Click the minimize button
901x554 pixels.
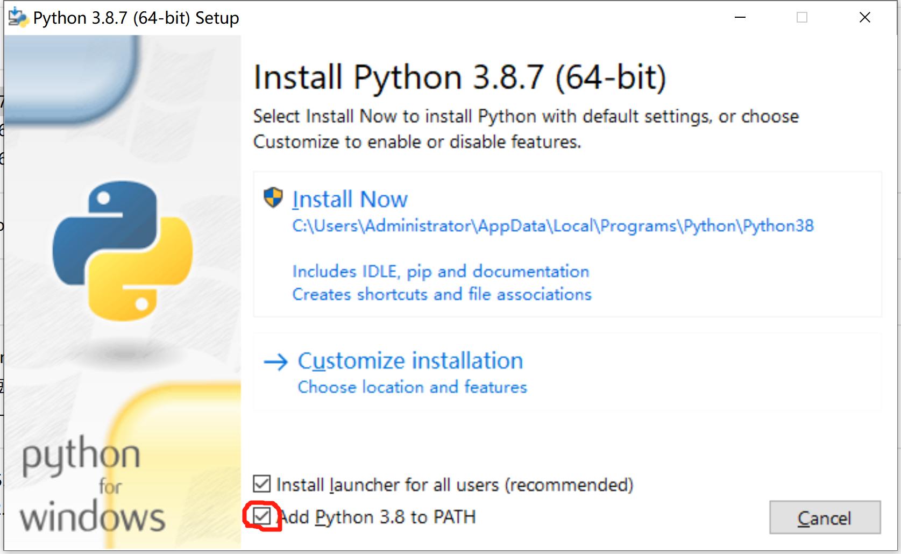pos(740,17)
